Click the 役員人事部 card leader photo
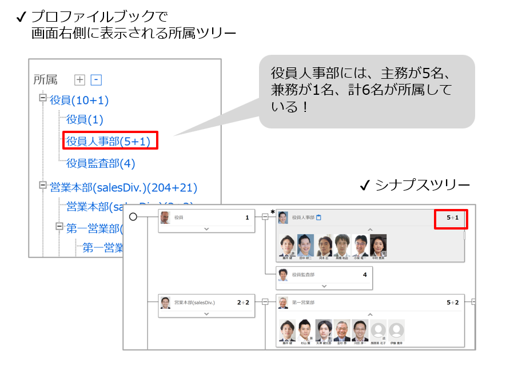The width and height of the screenshot is (510, 370). pos(283,218)
